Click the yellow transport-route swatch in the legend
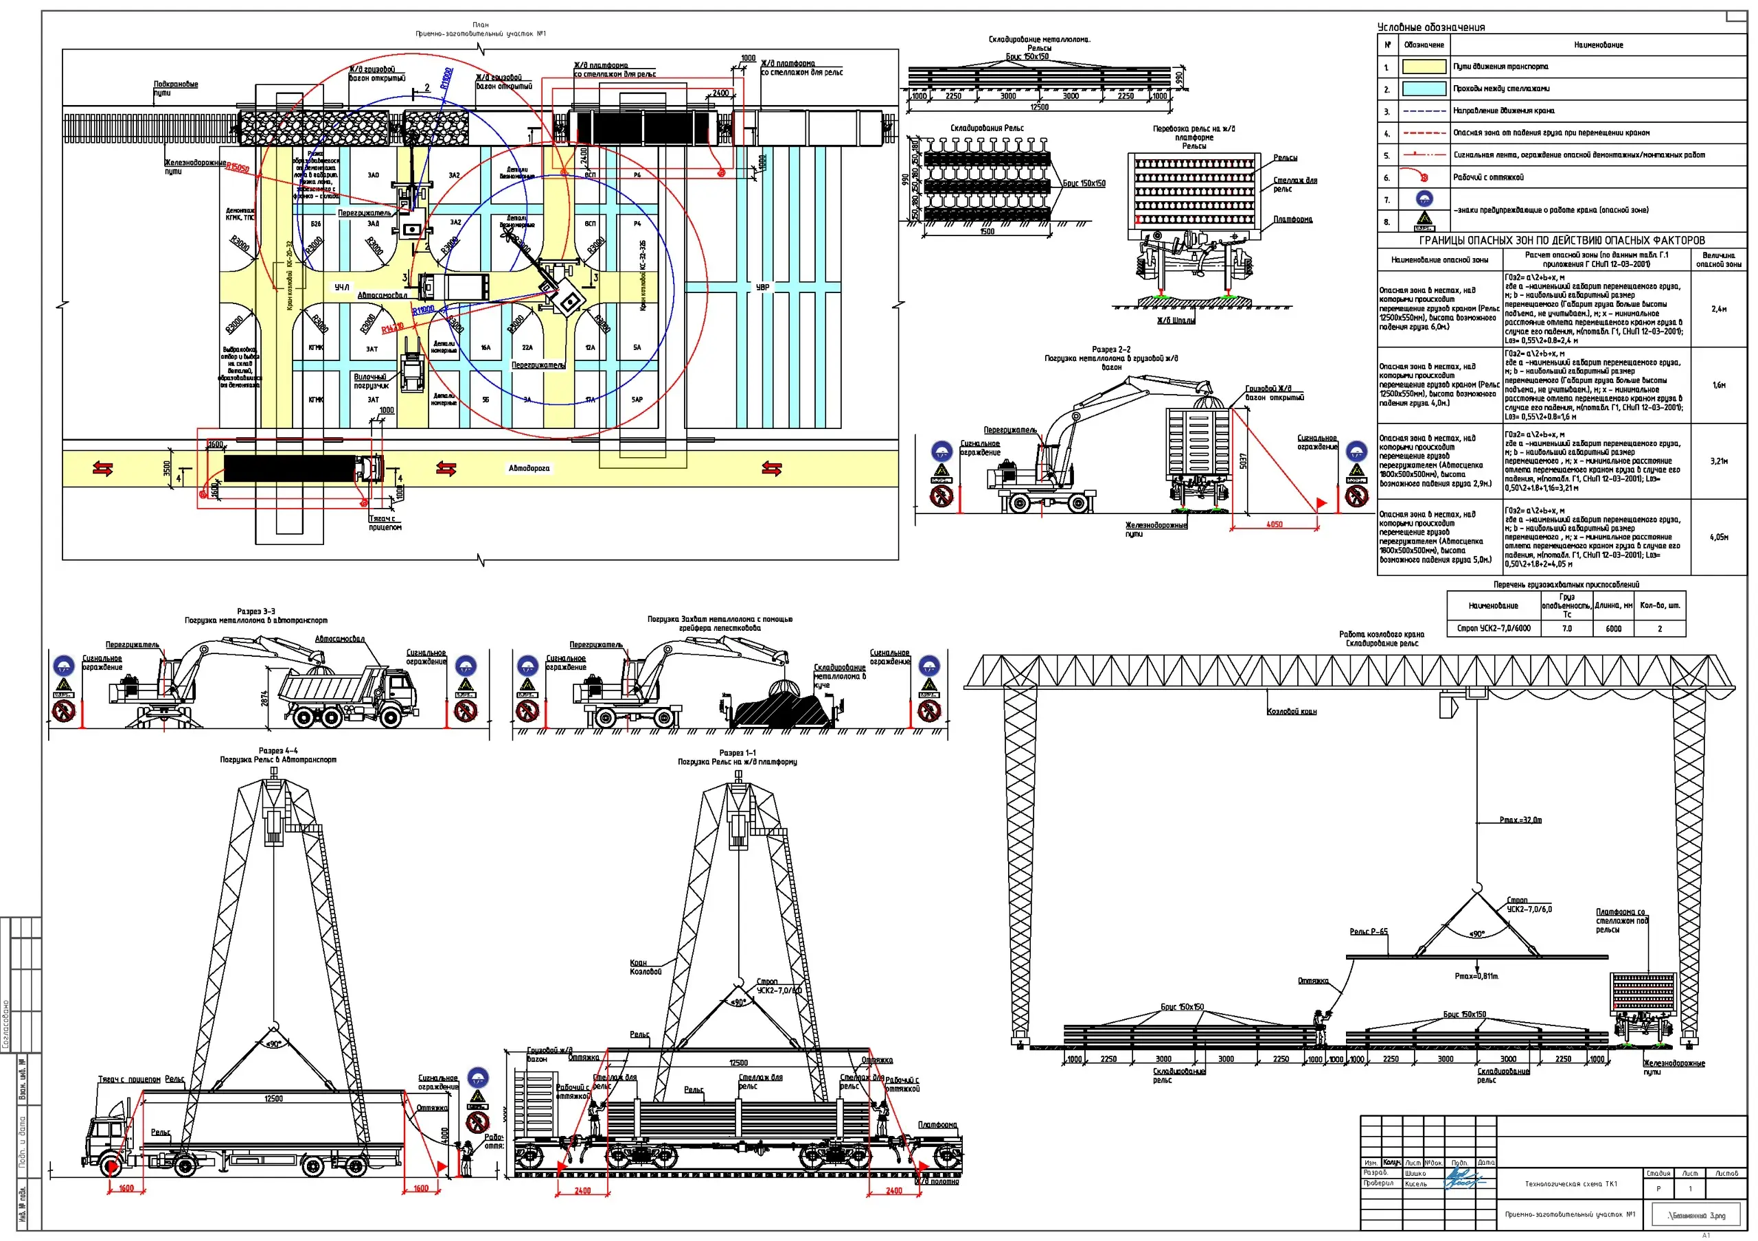This screenshot has height=1241, width=1758. [x=1424, y=67]
